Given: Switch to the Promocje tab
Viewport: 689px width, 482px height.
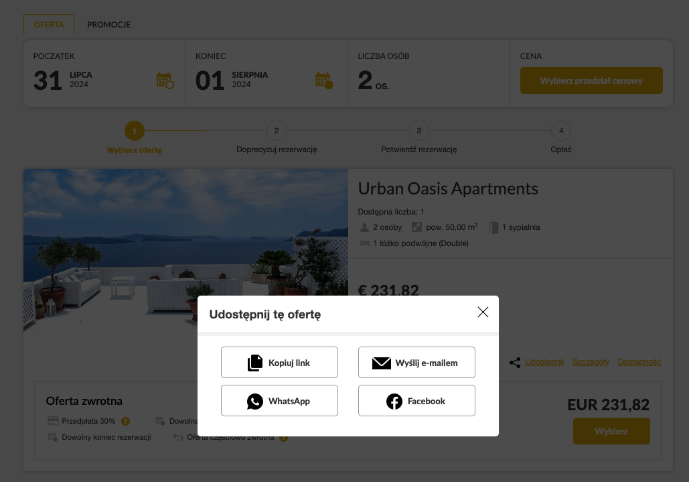Looking at the screenshot, I should 108,25.
